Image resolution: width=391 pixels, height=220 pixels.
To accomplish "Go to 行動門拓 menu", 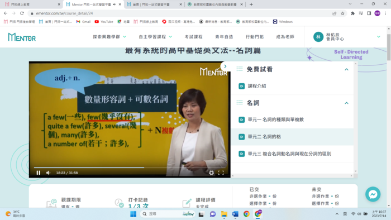I will click(254, 37).
